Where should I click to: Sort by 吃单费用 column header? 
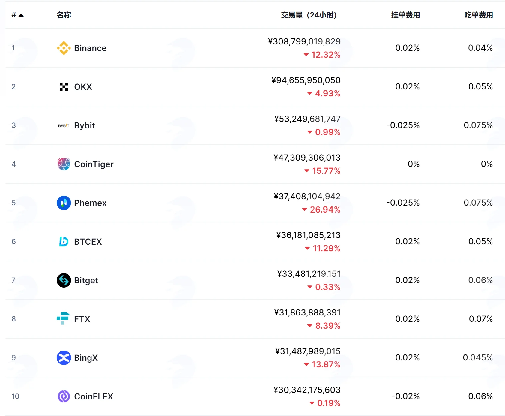pos(478,15)
